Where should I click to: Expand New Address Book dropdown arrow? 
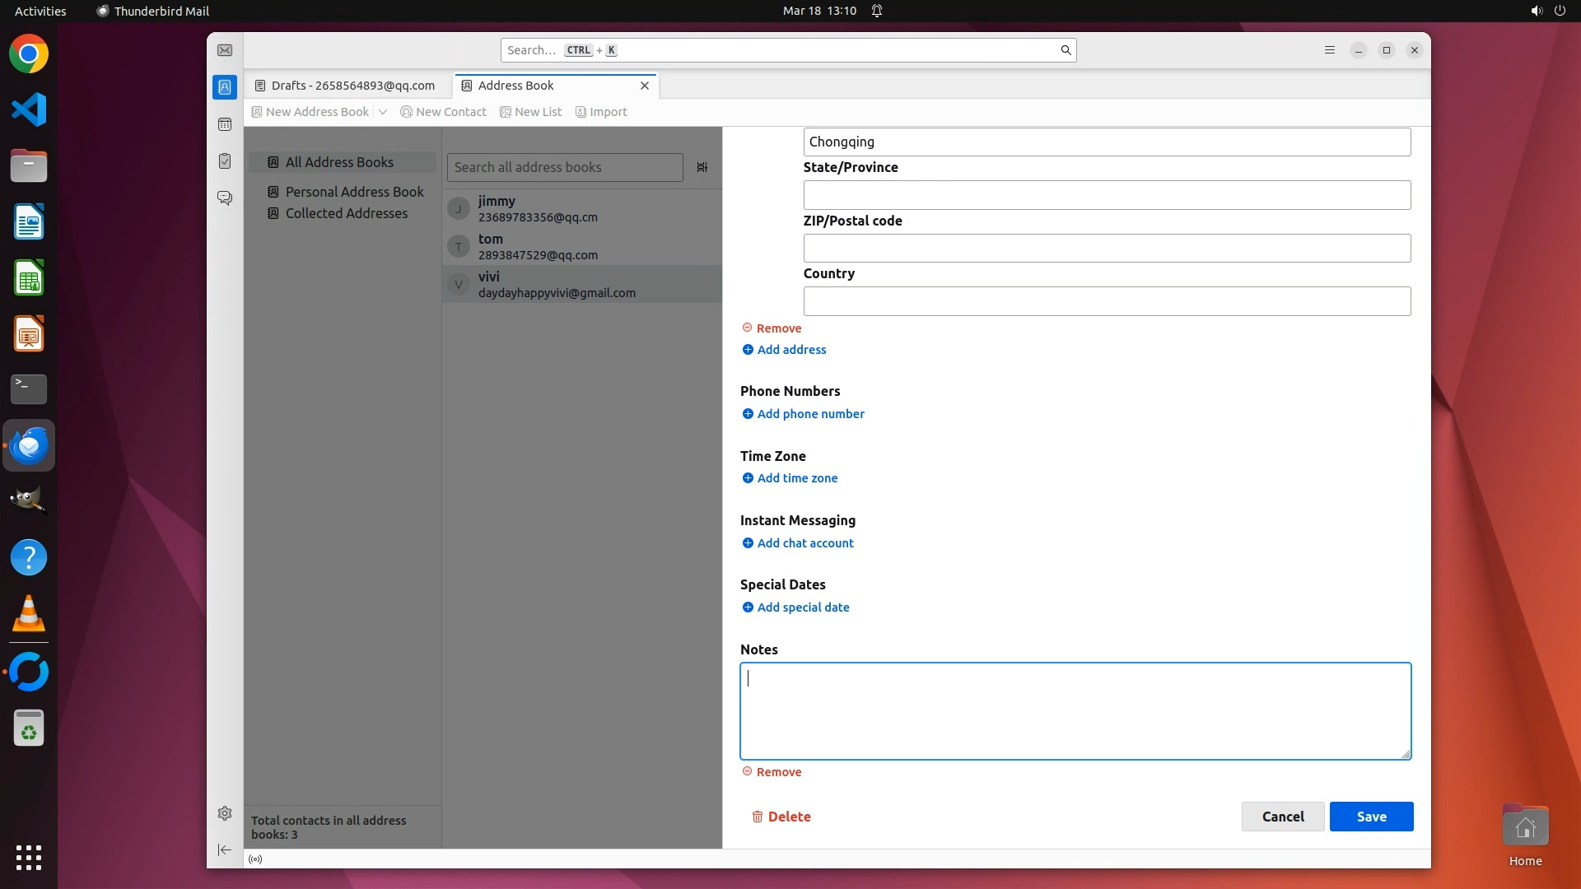383,112
